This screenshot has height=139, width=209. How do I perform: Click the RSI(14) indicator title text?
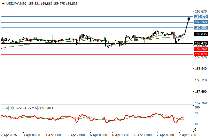point(9,108)
